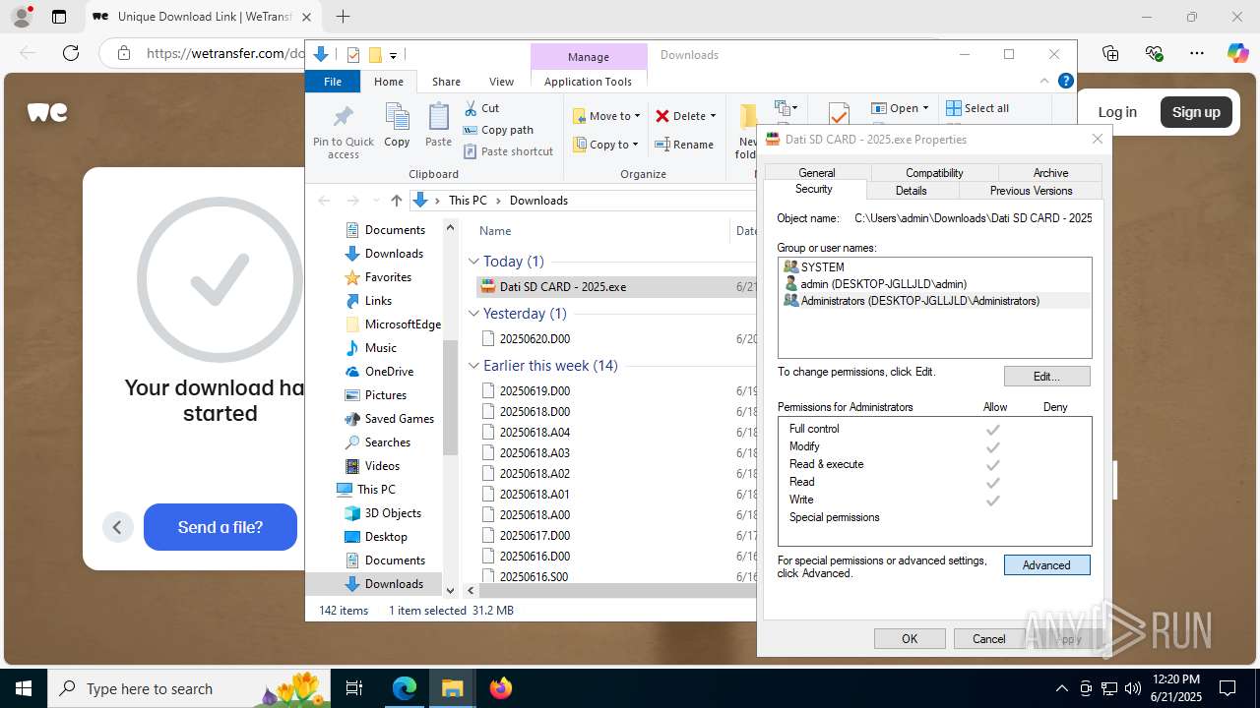The image size is (1260, 708).
Task: Open Saved Games in navigation pane
Action: 399,419
